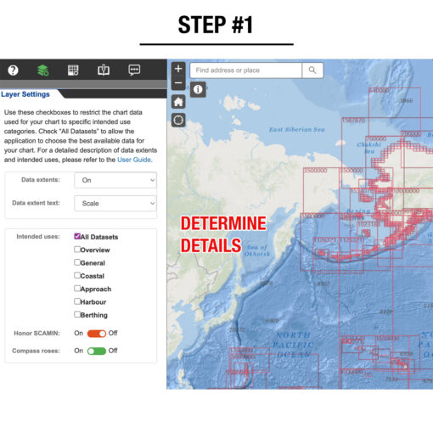This screenshot has width=433, height=433.
Task: Toggle the Honor SCAMIN switch
Action: 97,334
